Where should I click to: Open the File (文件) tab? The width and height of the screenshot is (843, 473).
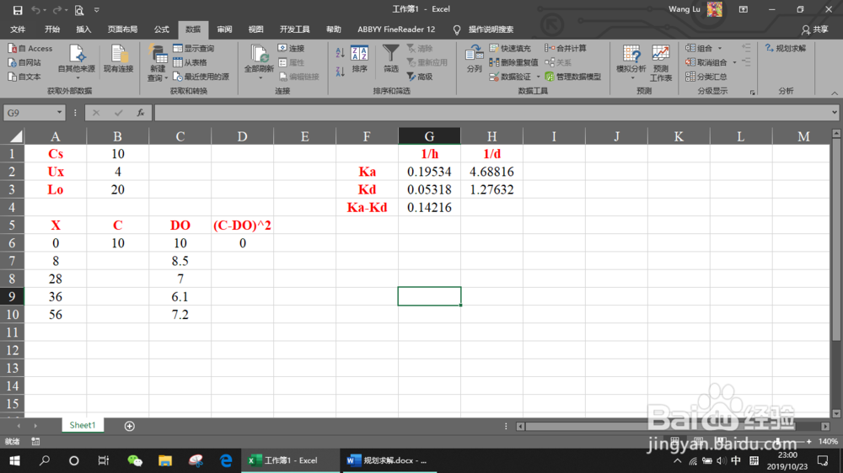[x=18, y=29]
